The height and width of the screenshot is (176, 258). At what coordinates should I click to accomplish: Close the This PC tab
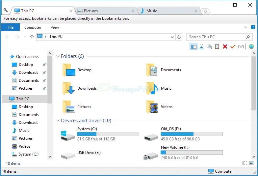click(70, 11)
